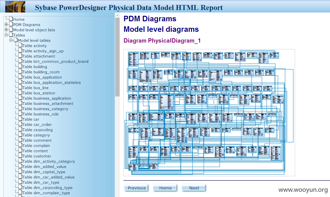The height and width of the screenshot is (197, 330).
Task: Collapse the Model level tables node
Action: tap(11, 40)
